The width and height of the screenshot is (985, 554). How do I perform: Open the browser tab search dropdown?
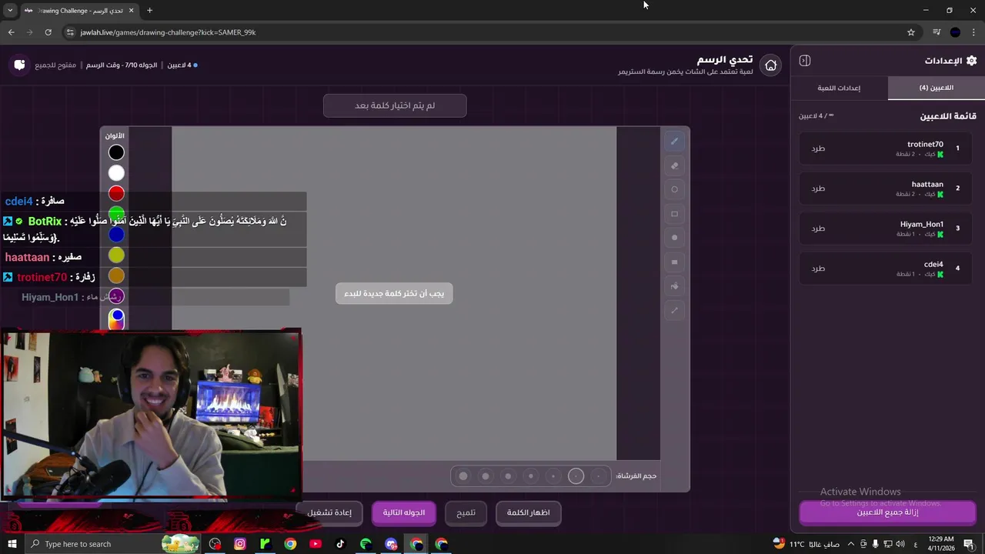tap(10, 11)
